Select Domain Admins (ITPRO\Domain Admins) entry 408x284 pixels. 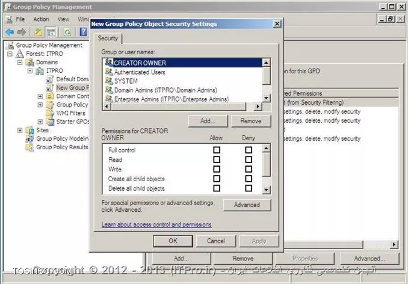click(165, 90)
